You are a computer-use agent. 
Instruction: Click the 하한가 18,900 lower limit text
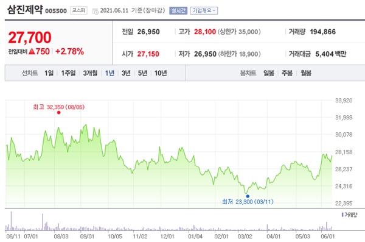coord(239,54)
